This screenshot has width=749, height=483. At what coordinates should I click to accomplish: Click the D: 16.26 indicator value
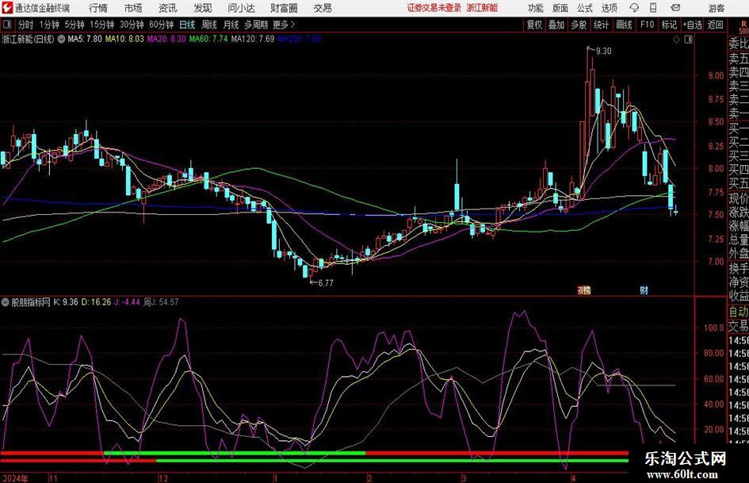pyautogui.click(x=96, y=302)
